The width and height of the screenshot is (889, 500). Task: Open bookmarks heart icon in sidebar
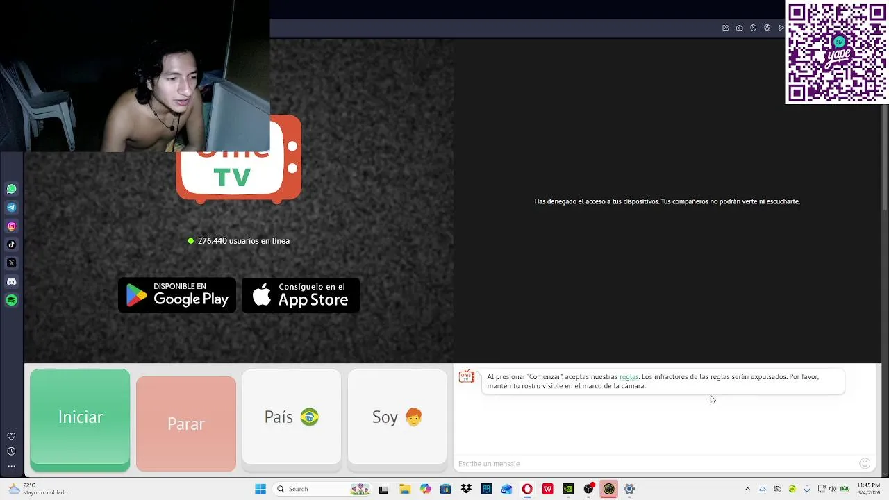[11, 436]
